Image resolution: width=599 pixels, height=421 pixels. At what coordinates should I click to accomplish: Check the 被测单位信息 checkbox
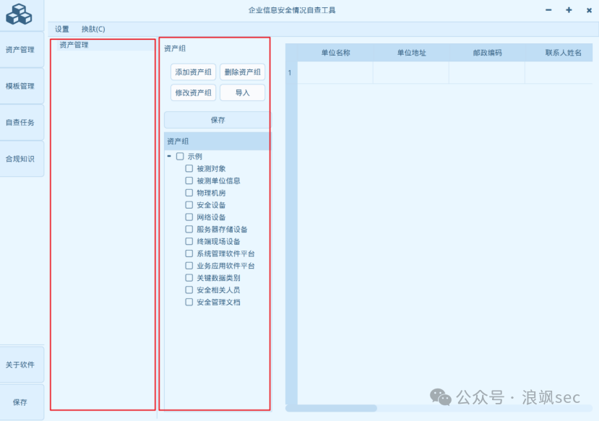[189, 181]
